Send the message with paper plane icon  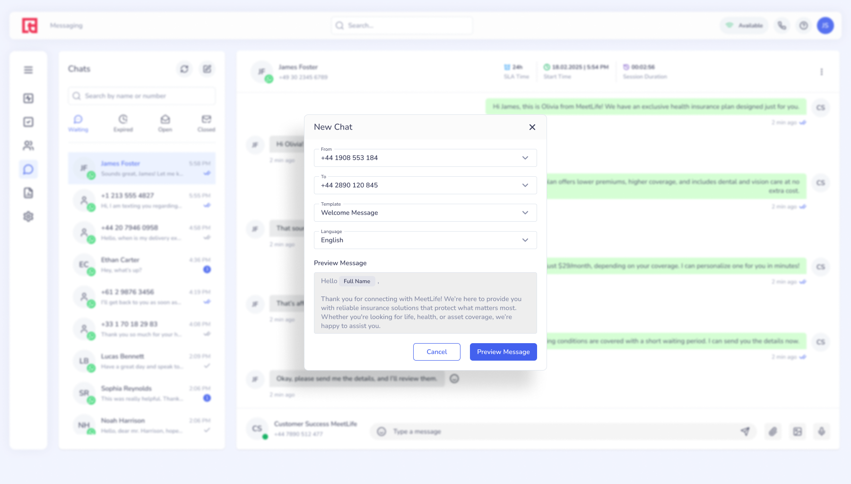tap(745, 431)
